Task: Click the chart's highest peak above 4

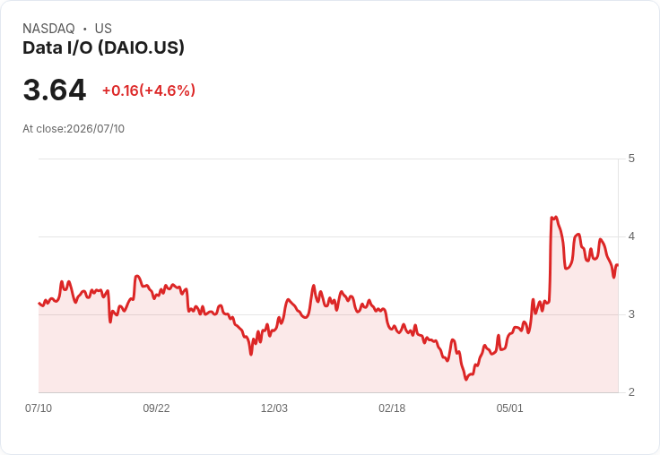Action: point(556,217)
